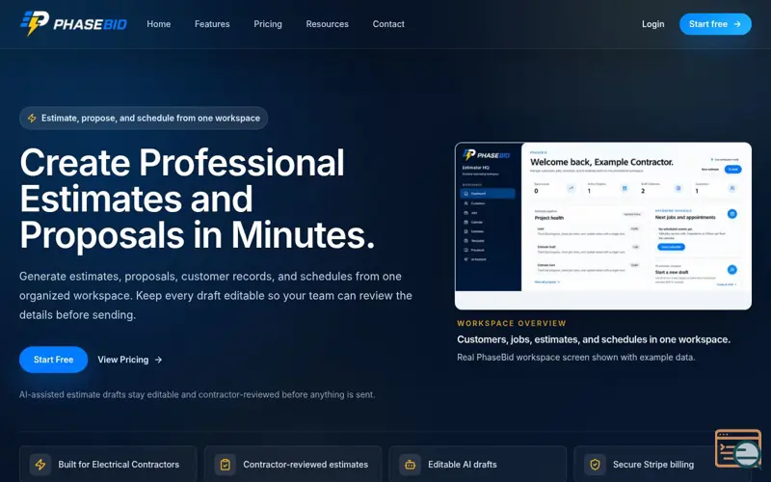Click the "AI-assisted estimate drafts stay editable" note
The height and width of the screenshot is (482, 771).
click(x=198, y=394)
